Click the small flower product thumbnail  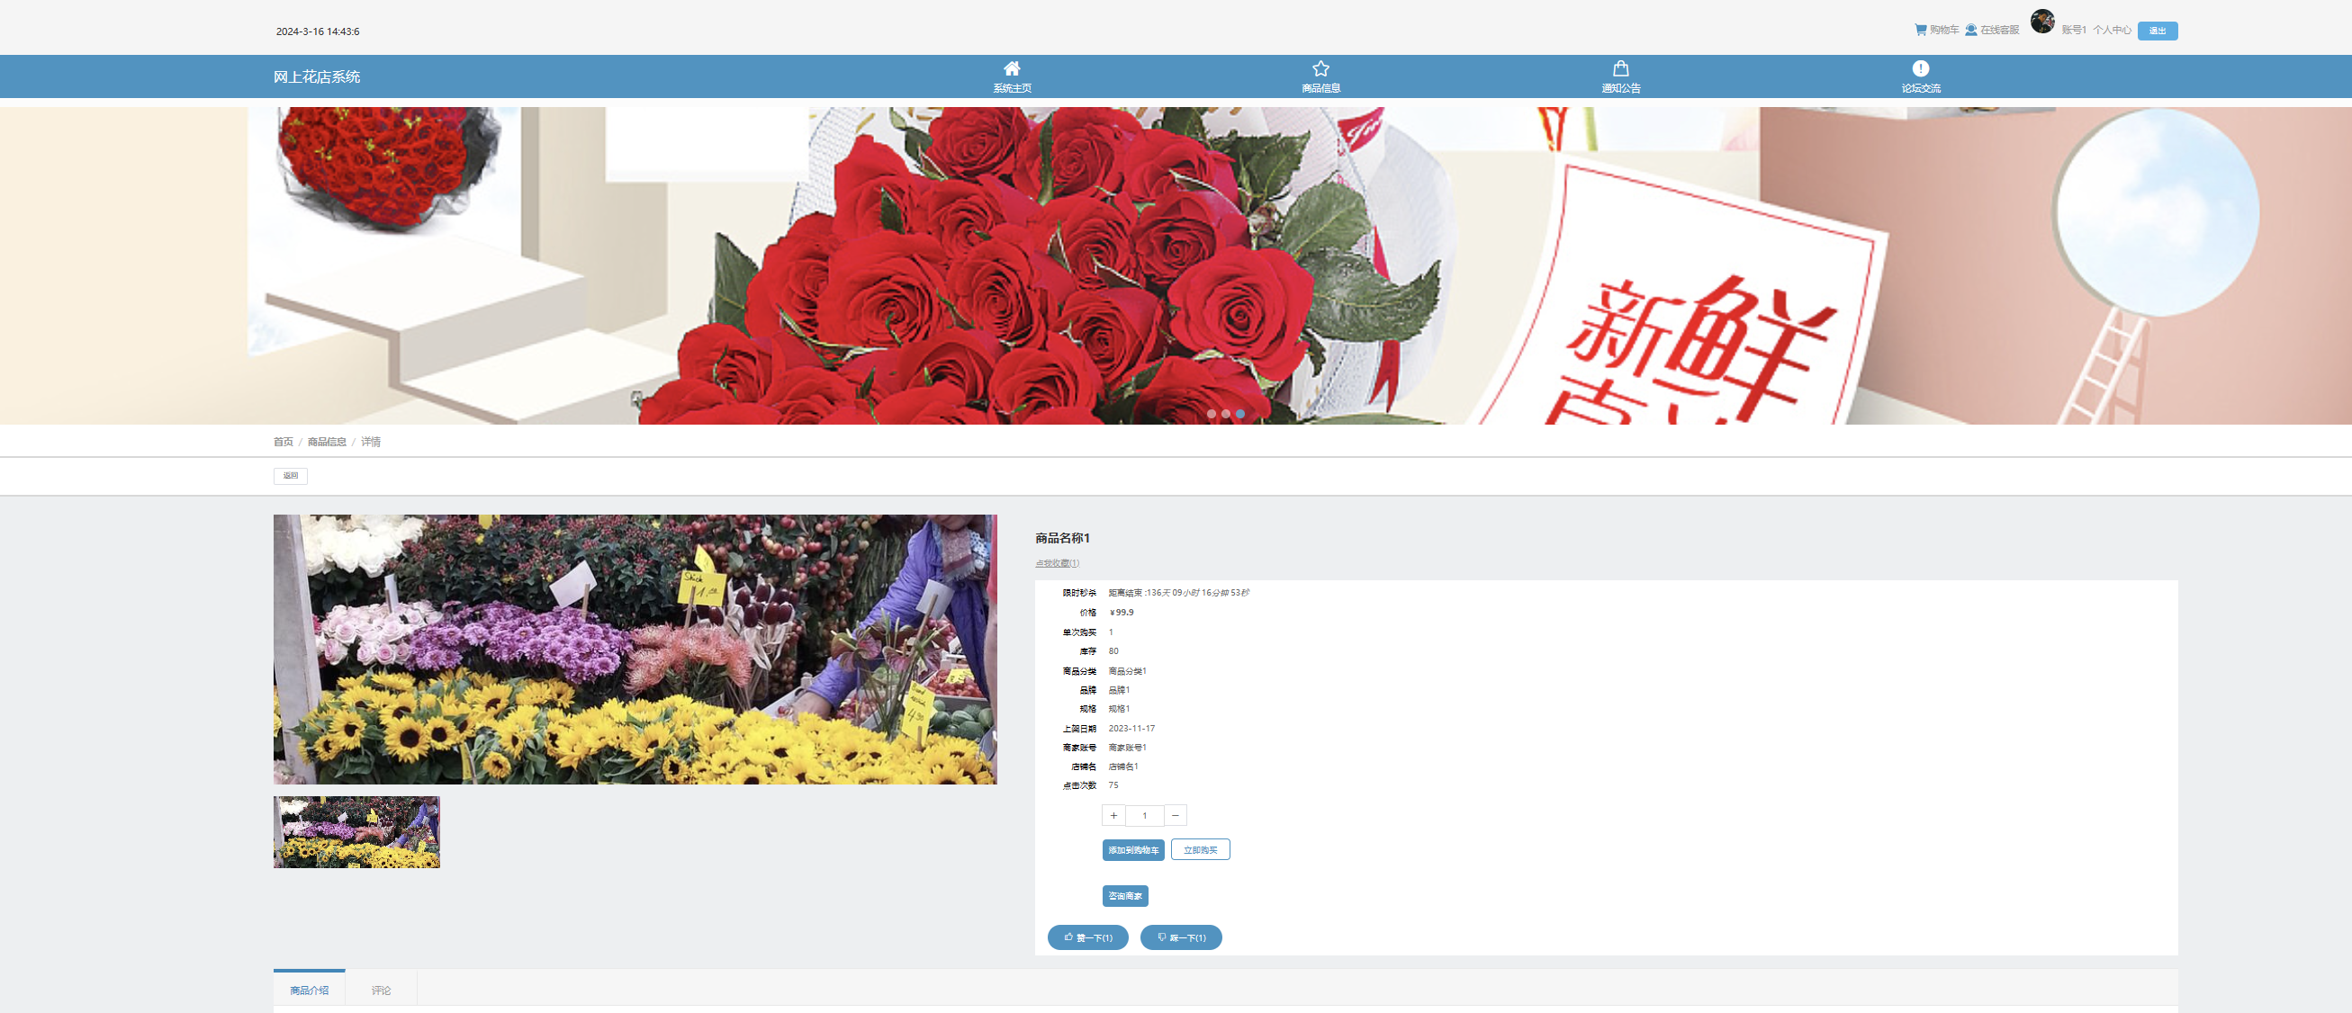pyautogui.click(x=356, y=831)
